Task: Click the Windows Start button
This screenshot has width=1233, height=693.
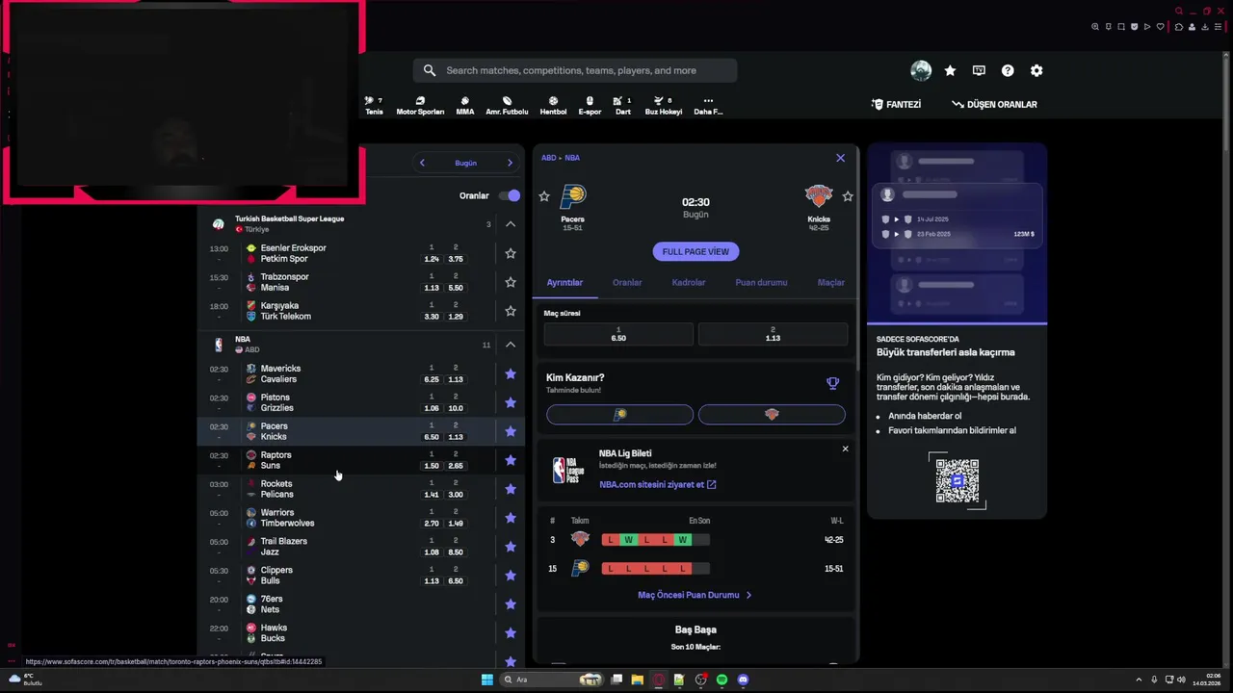Action: [487, 680]
